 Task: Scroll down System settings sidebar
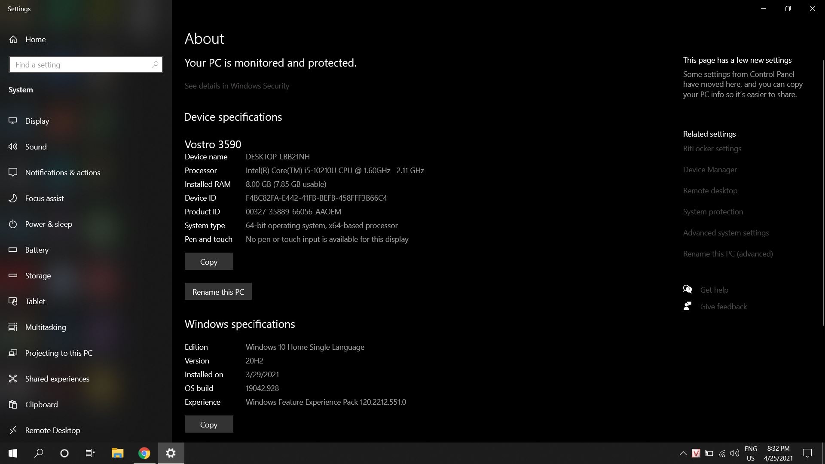tap(85, 439)
